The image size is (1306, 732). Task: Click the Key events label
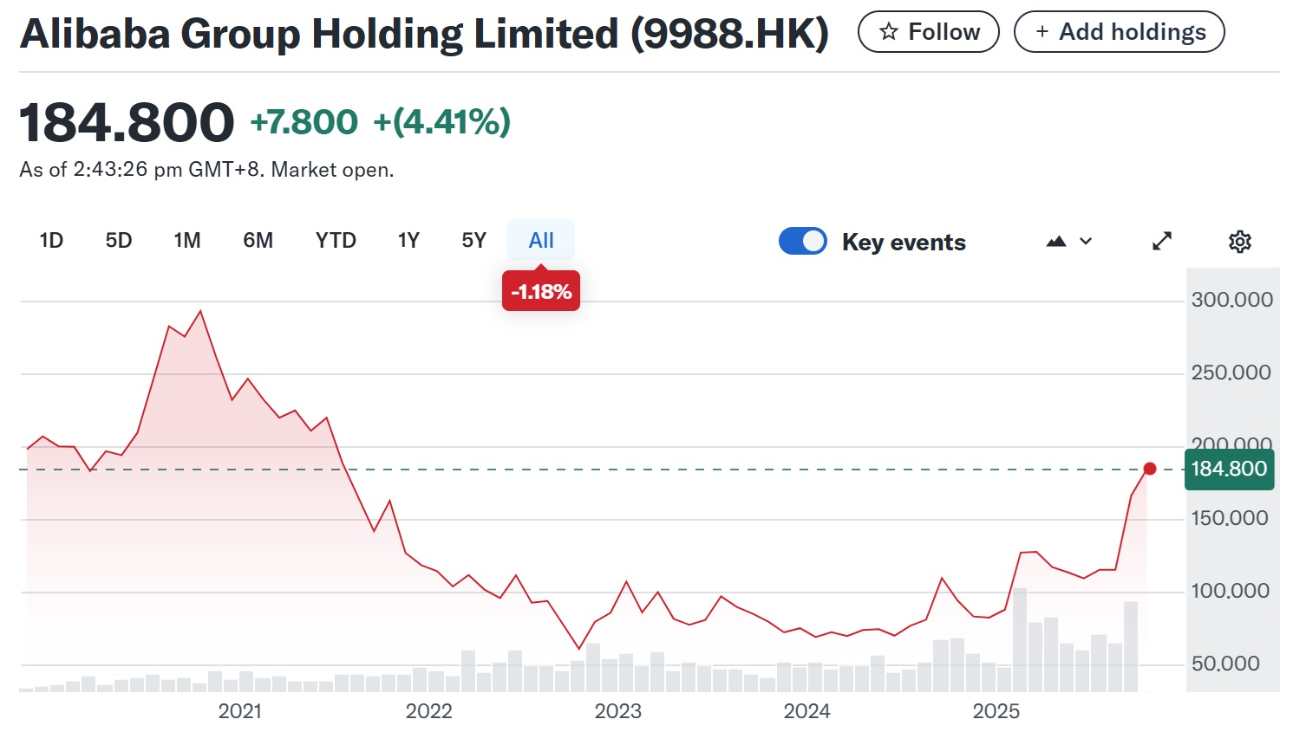(904, 243)
